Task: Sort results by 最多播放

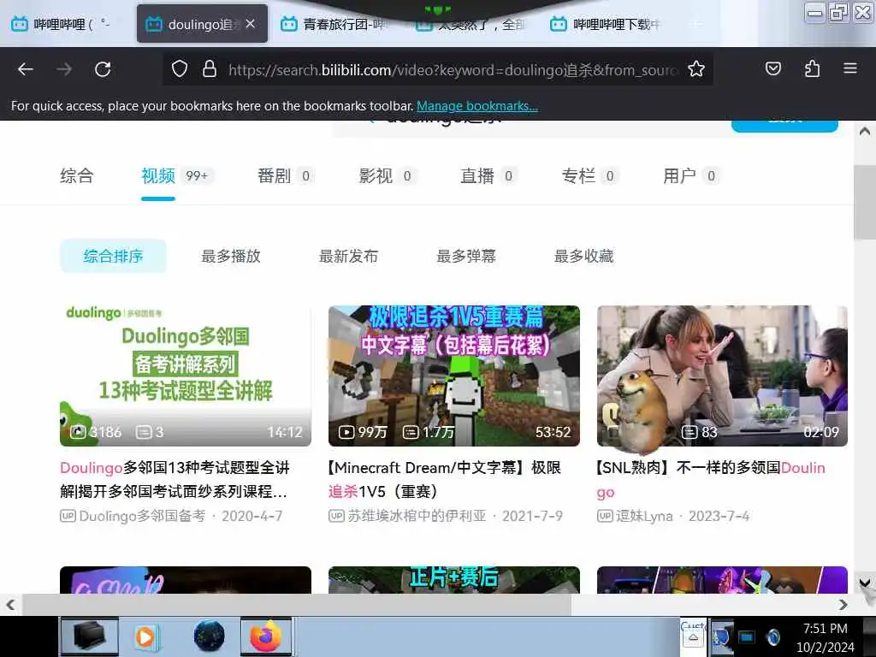Action: click(x=231, y=256)
